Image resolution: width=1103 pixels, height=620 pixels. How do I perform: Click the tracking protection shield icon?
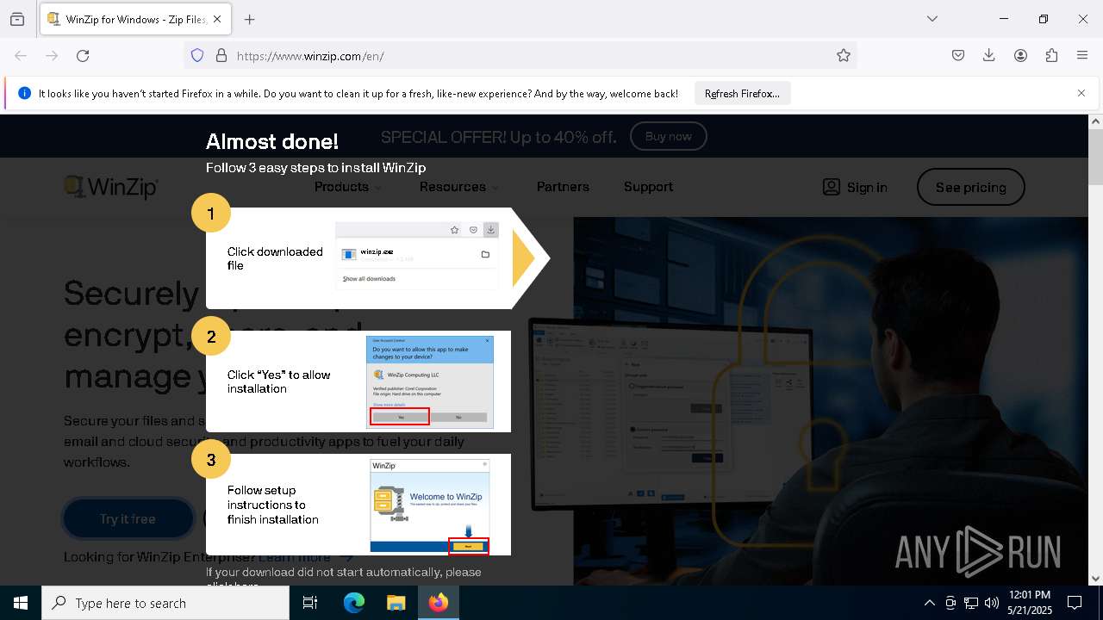pos(197,55)
